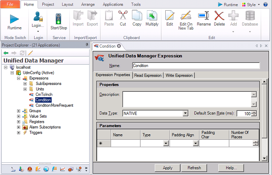The width and height of the screenshot is (272, 175).
Task: Collapse the Expressions tree node
Action: tap(19, 78)
